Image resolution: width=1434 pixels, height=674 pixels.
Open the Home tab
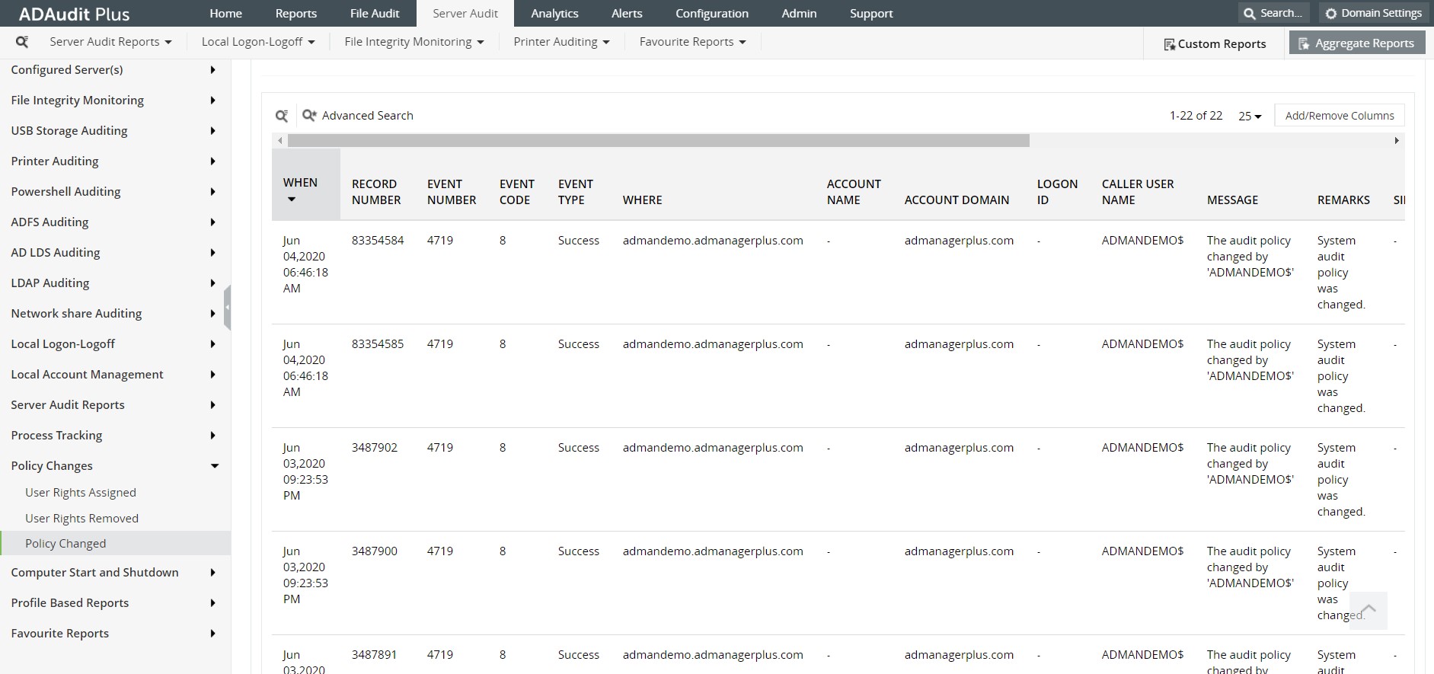[x=226, y=13]
